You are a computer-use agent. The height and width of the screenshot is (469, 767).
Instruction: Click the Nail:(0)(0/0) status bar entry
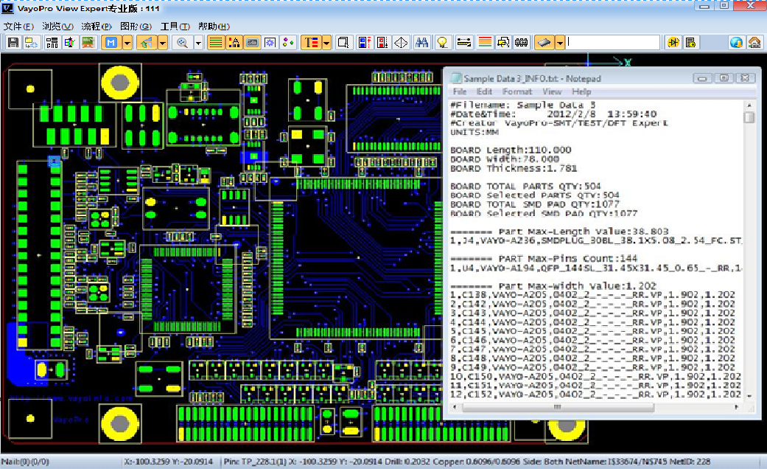pos(26,461)
